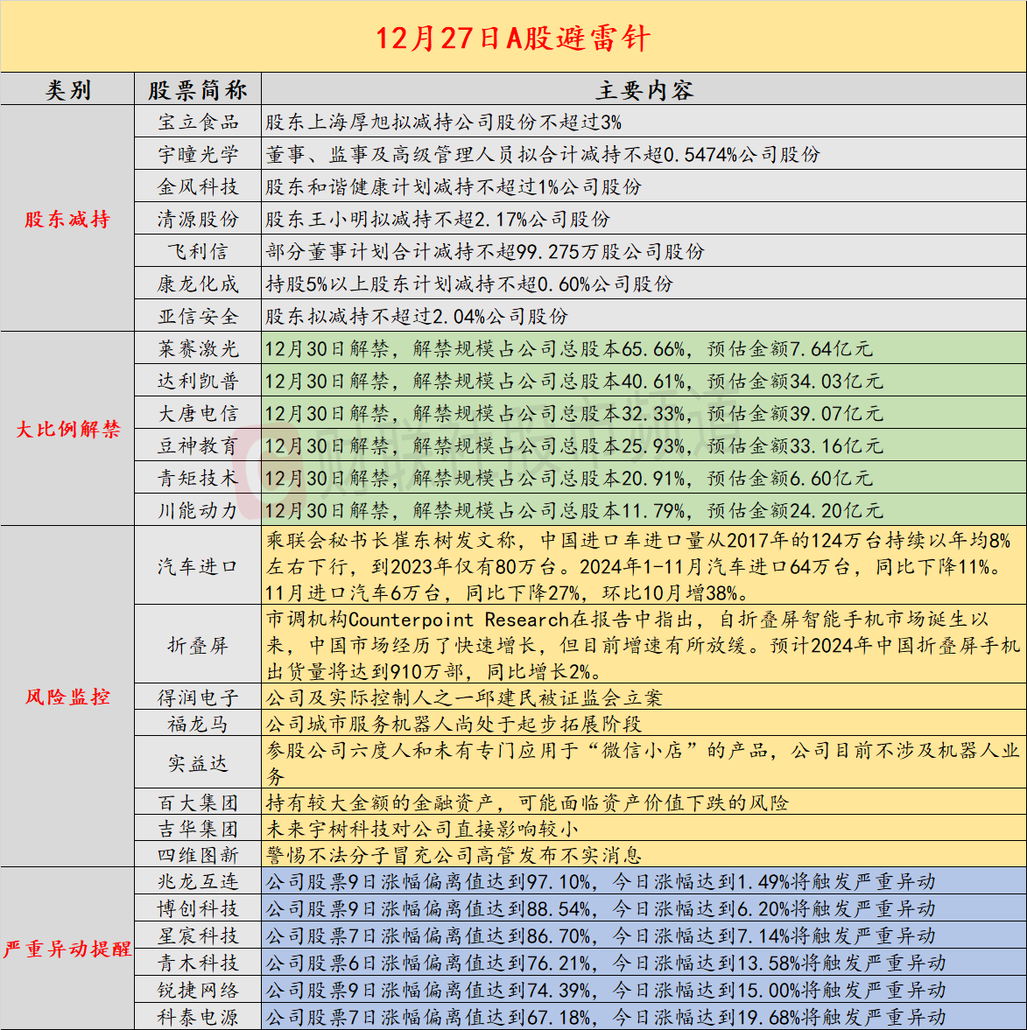The width and height of the screenshot is (1027, 1030).
Task: Click the 主要内容 column header
Action: [x=644, y=90]
